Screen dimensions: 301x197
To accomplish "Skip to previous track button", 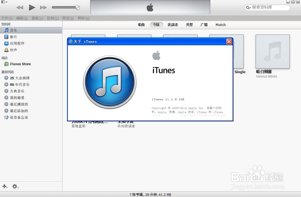I will click(x=20, y=8).
